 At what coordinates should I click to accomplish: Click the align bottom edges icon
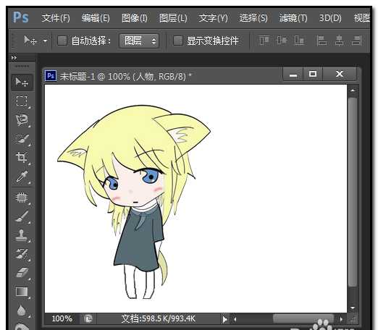click(x=299, y=41)
